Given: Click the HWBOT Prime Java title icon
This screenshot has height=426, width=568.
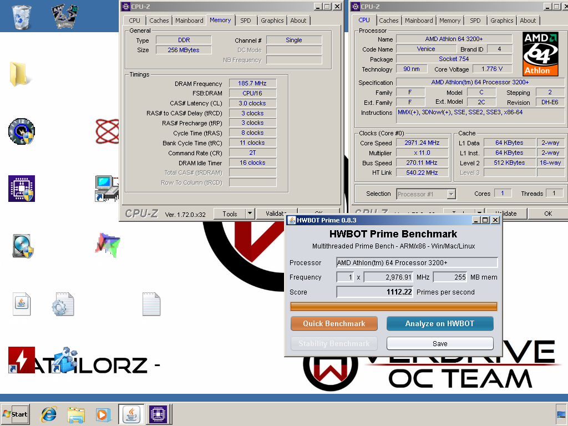Looking at the screenshot, I should click(x=291, y=220).
